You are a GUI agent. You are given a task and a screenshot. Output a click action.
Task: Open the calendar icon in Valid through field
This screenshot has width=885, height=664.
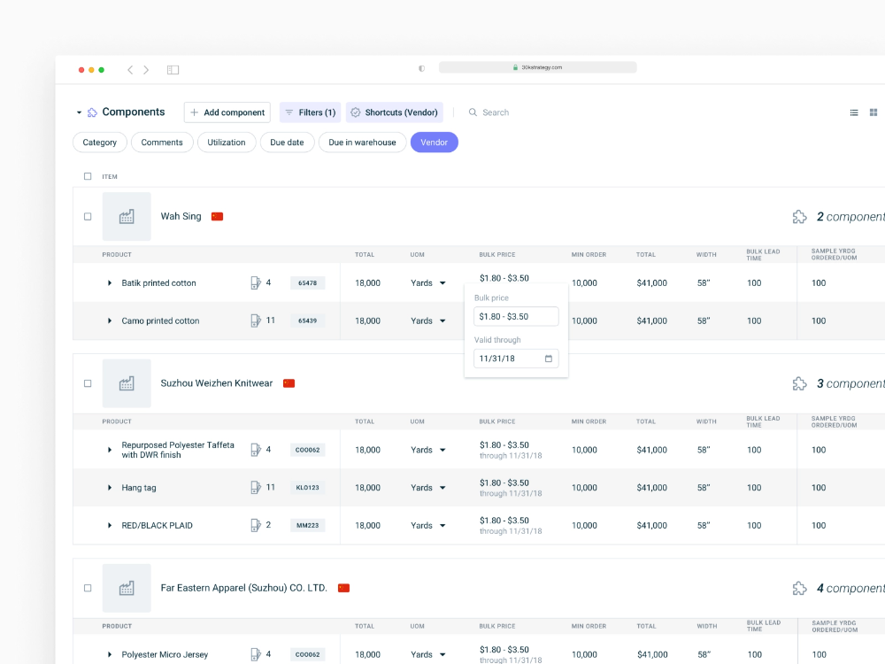[x=549, y=359]
